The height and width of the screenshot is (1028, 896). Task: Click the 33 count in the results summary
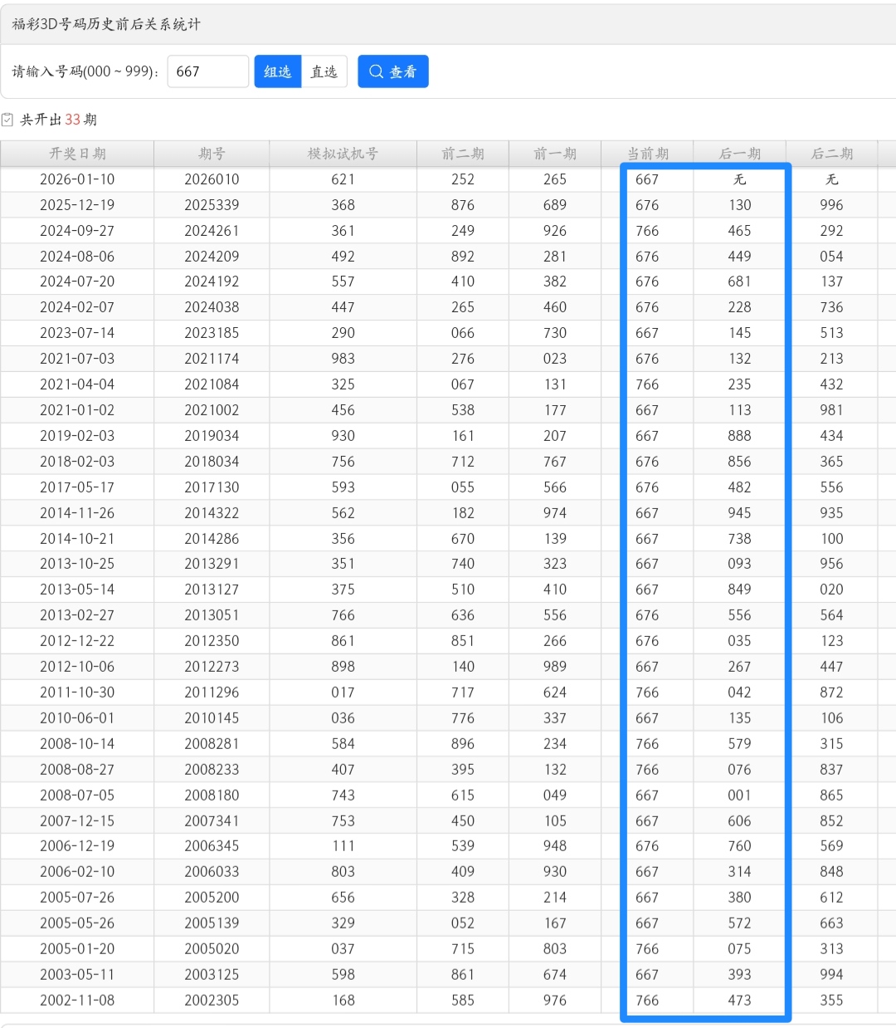pos(73,120)
